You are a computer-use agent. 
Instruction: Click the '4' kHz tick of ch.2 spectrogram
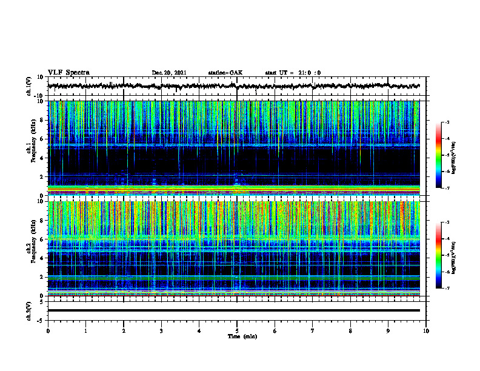click(x=42, y=258)
